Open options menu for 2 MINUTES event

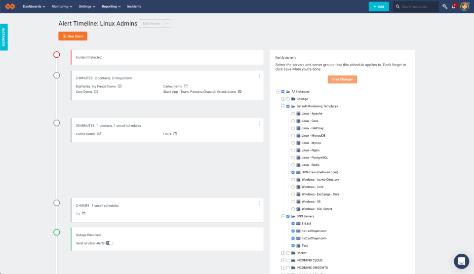[259, 76]
